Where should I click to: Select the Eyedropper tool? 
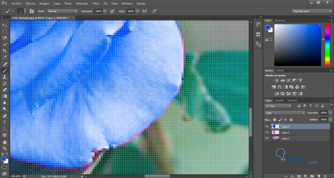5,57
